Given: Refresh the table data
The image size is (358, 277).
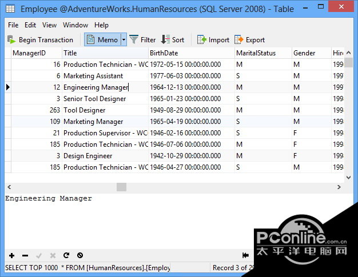Looking at the screenshot, I should point(66,255).
